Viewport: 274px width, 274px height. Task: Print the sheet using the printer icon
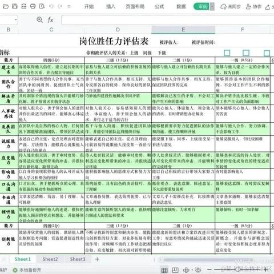33,6
